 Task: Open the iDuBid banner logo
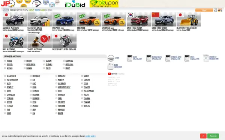[x=75, y=4]
